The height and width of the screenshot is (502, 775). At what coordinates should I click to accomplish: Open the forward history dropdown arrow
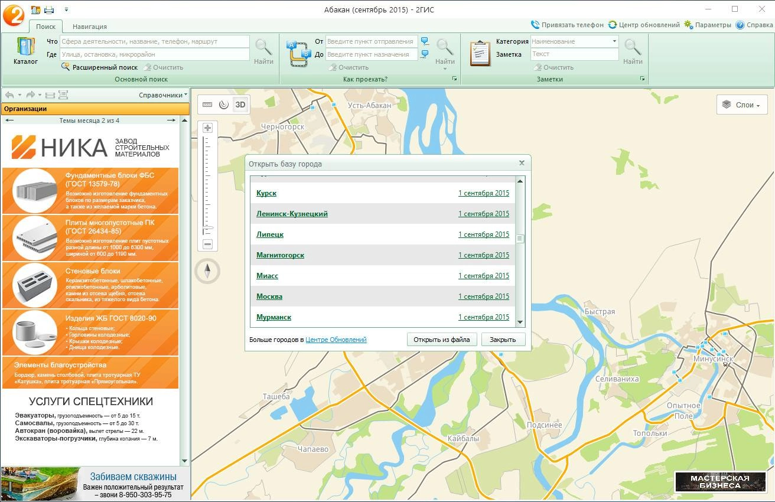40,95
